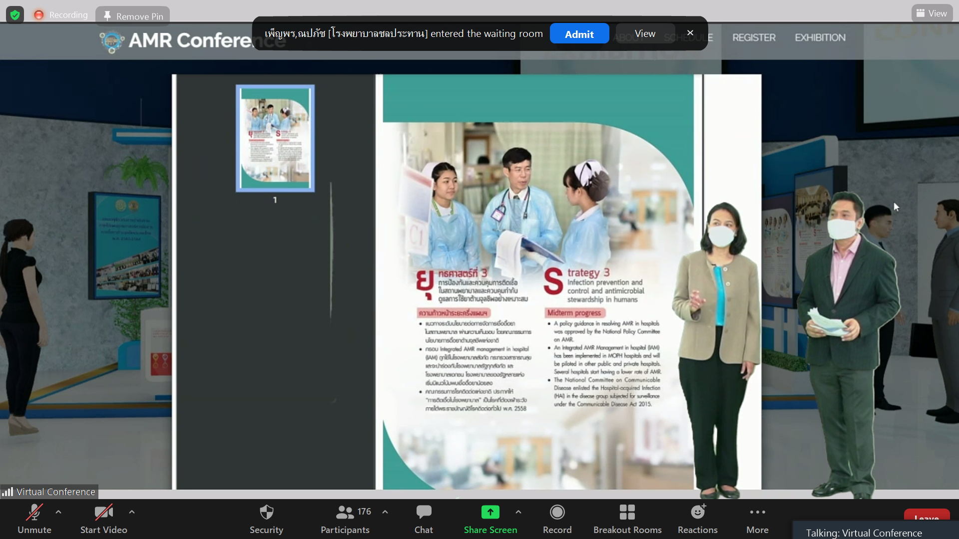Open the Chat panel

coord(424,519)
